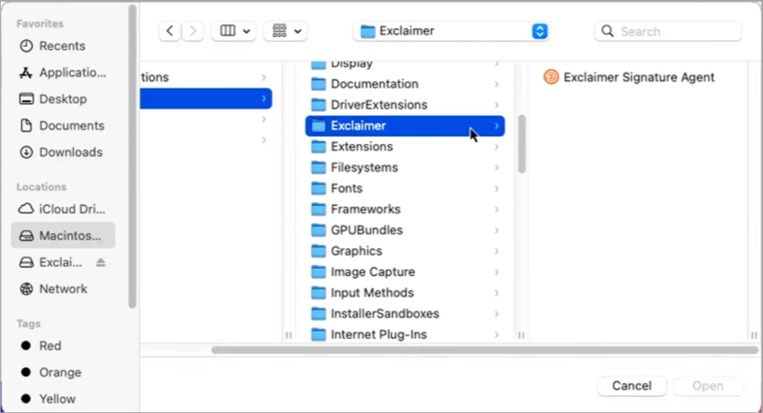Go to the Downloads folder in sidebar

70,152
